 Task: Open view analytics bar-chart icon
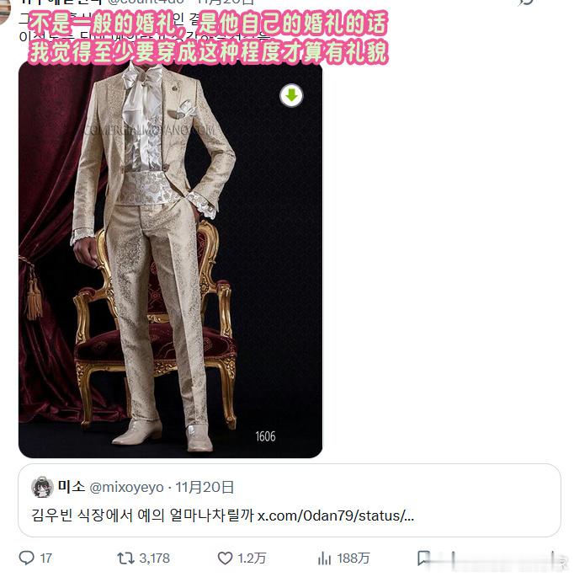pyautogui.click(x=324, y=558)
